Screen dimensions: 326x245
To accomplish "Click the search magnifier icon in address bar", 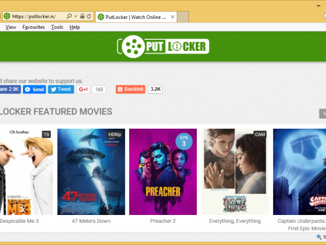I will pyautogui.click(x=69, y=16).
